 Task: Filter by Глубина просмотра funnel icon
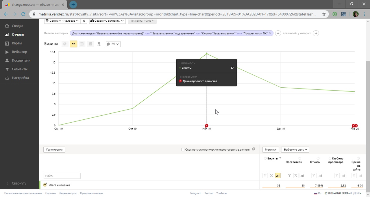coord(337,175)
